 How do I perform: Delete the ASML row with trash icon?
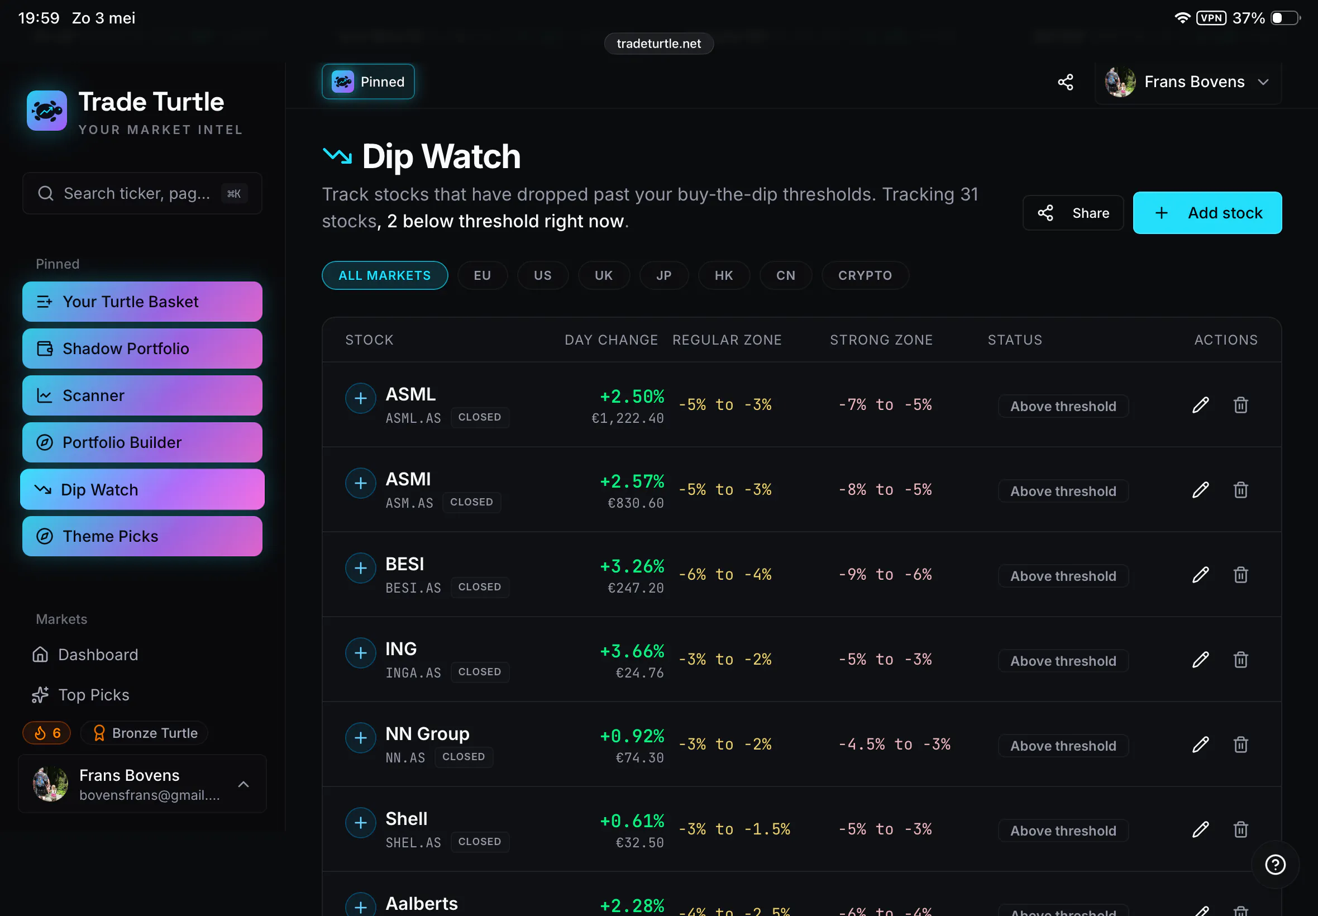(x=1240, y=405)
